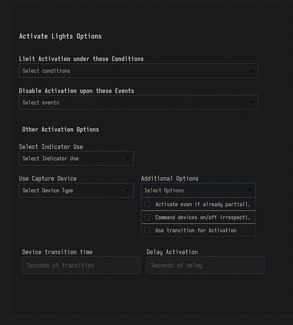293x325 pixels.
Task: Open the Select events dropdown
Action: click(x=138, y=102)
